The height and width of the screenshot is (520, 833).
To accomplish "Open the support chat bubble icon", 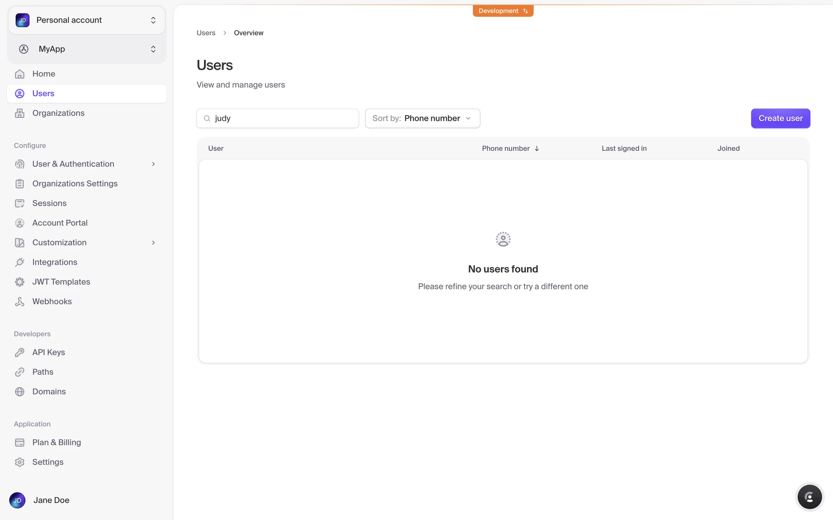I will [x=809, y=497].
